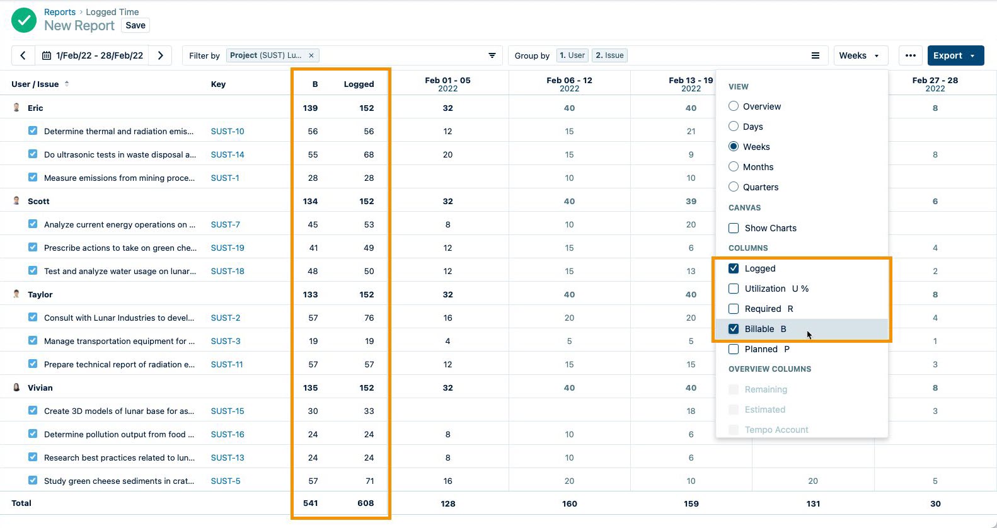Open the date range picker 1/Feb/22 - 28/Feb/22
This screenshot has width=997, height=528.
click(x=93, y=55)
